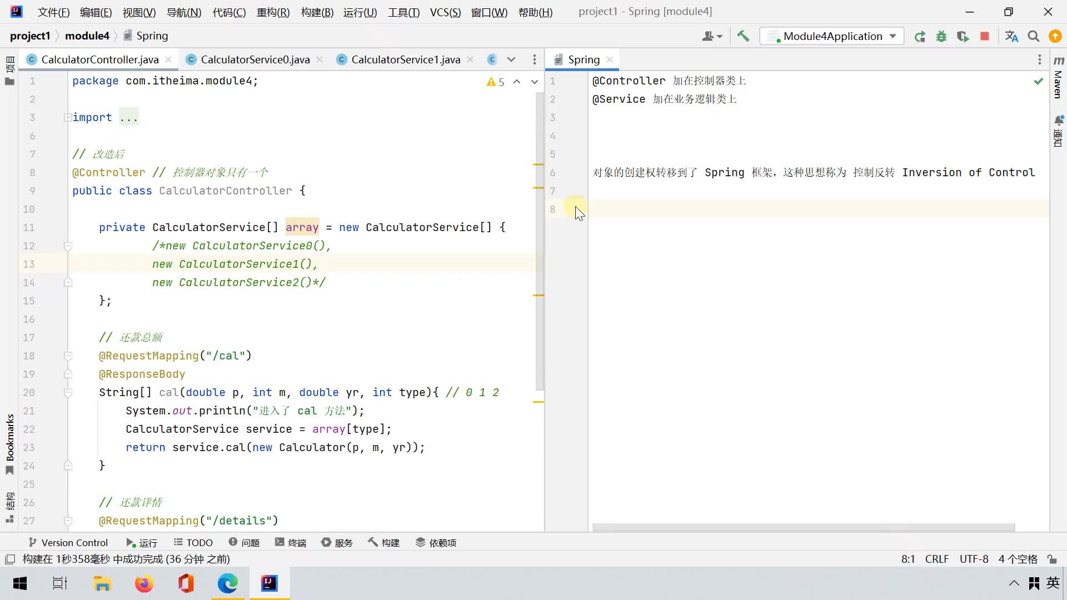1067x600 pixels.
Task: Expand the folded import block
Action: [x=68, y=117]
